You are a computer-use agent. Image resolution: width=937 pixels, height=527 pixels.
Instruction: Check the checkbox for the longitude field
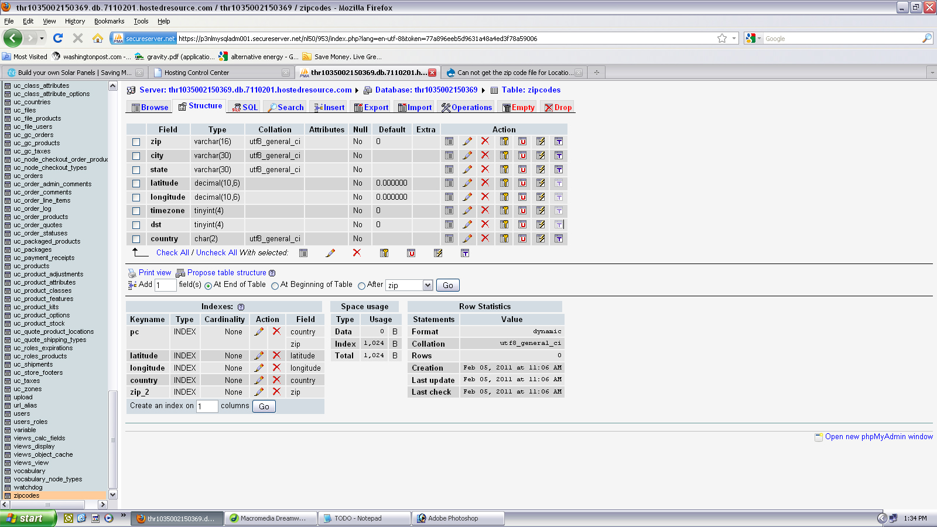[136, 197]
